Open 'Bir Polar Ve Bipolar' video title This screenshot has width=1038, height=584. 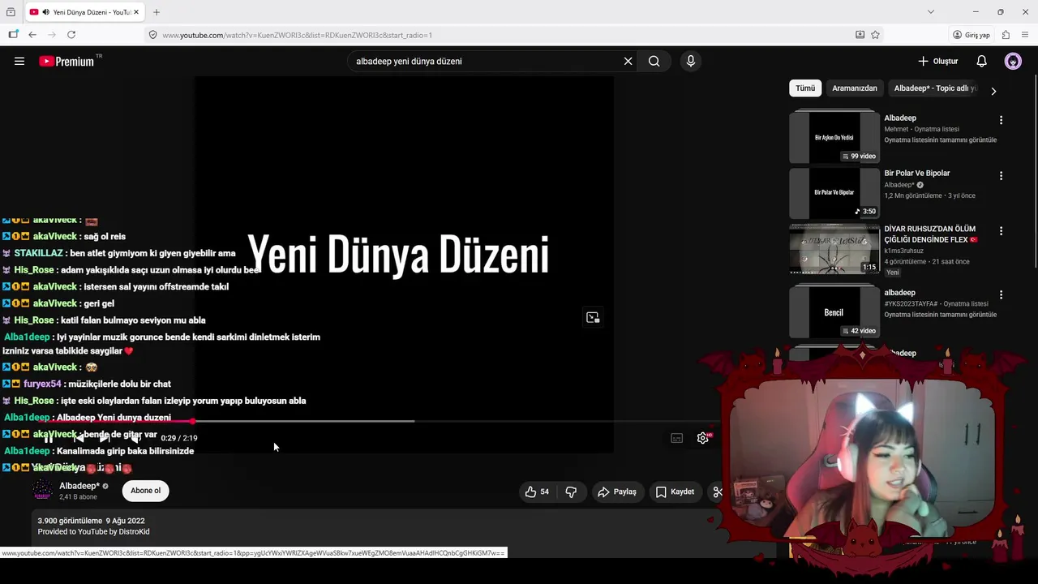tap(916, 173)
